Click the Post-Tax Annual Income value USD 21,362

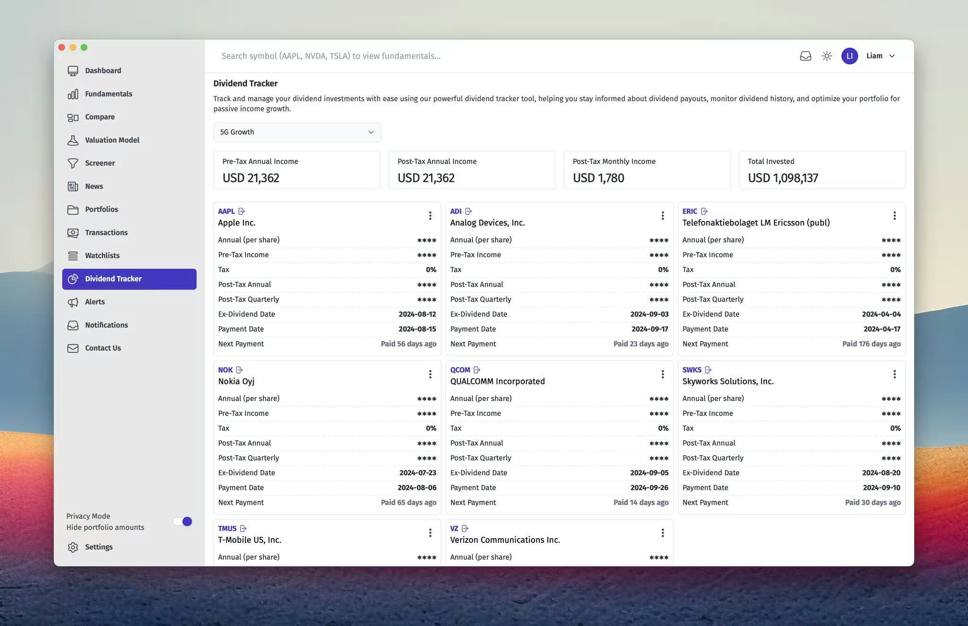click(426, 178)
